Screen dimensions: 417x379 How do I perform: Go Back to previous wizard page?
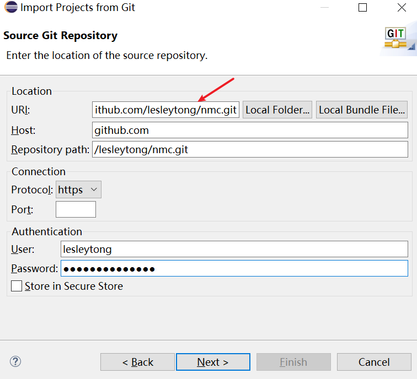(x=137, y=362)
